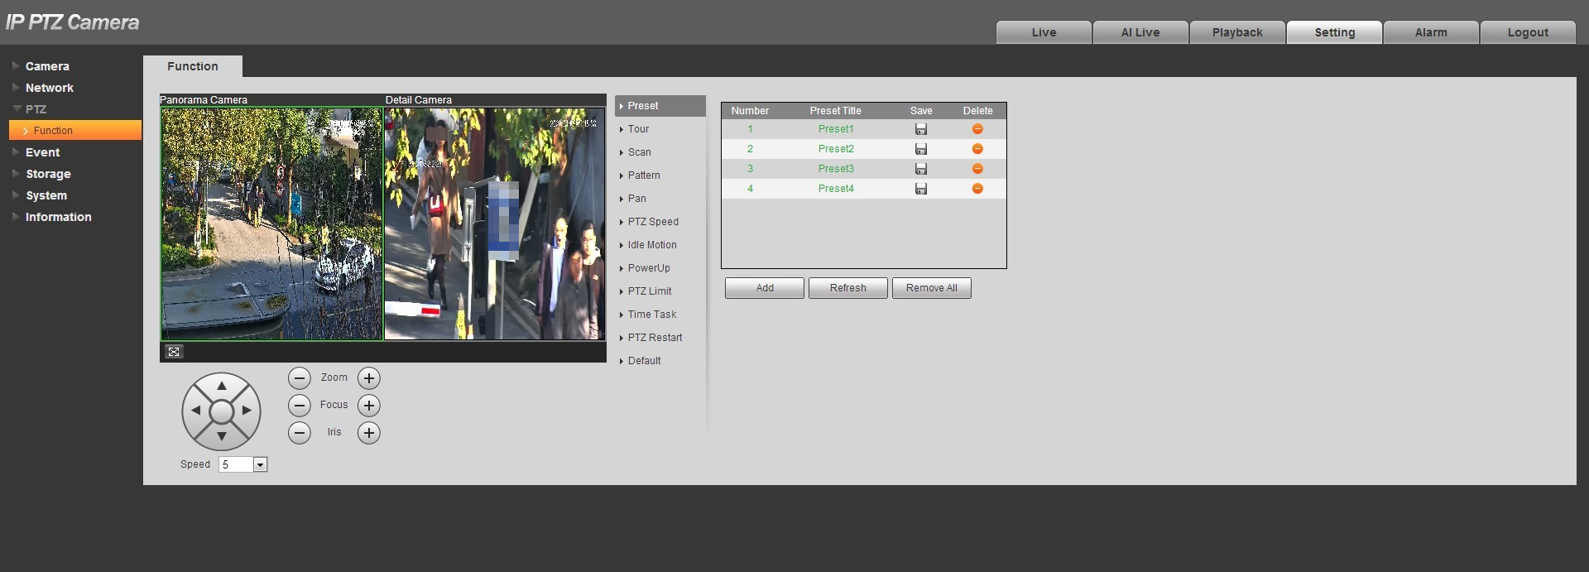
Task: Click Refresh button
Action: pos(848,288)
